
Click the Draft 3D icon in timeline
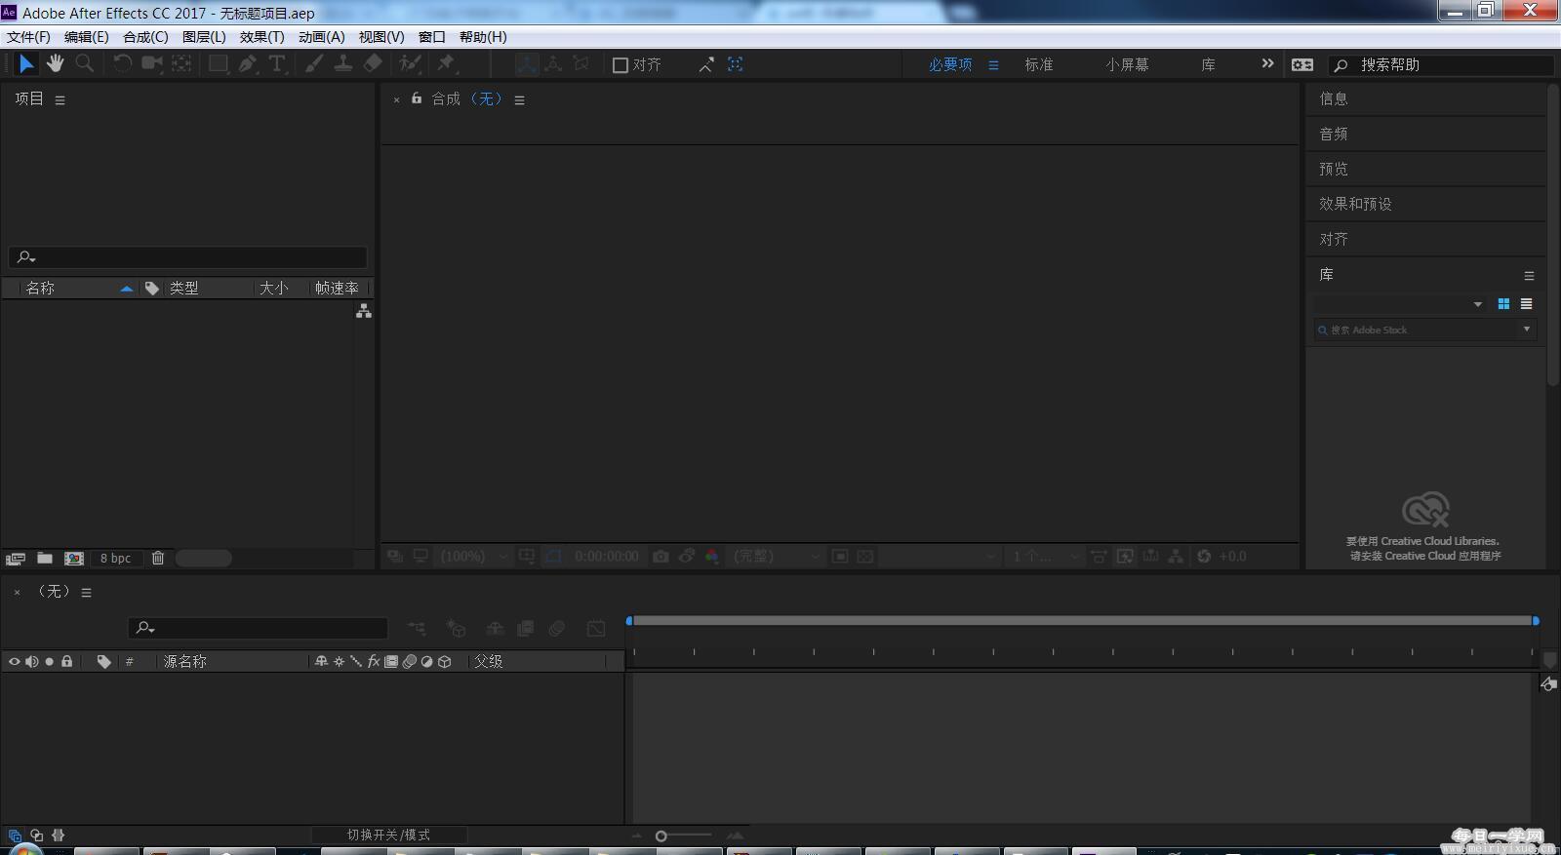(x=456, y=629)
